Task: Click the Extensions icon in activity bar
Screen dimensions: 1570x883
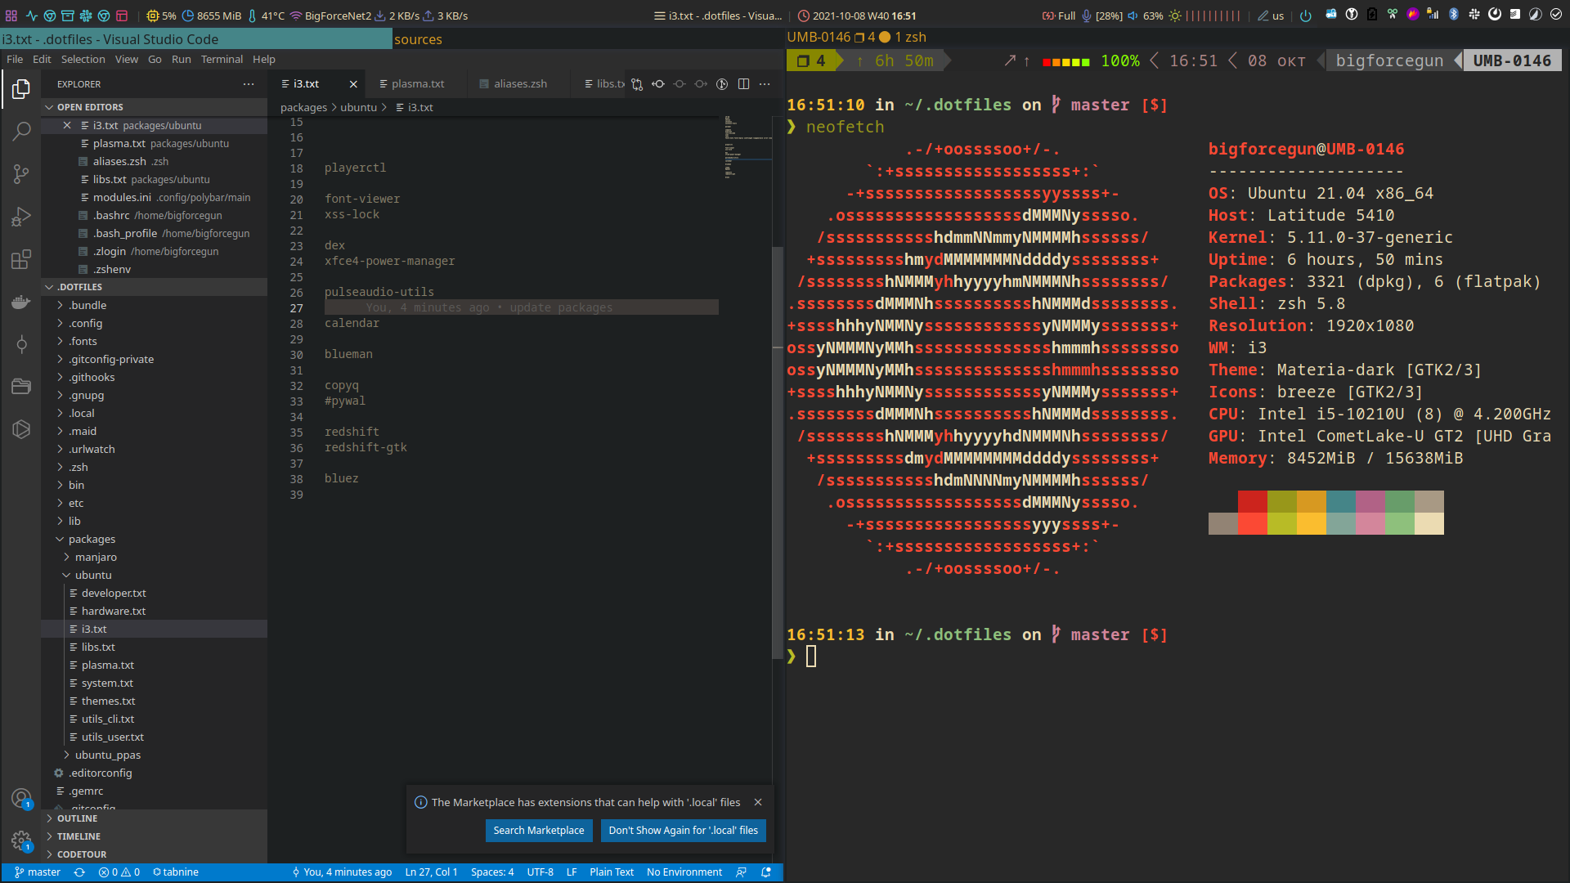Action: [21, 260]
